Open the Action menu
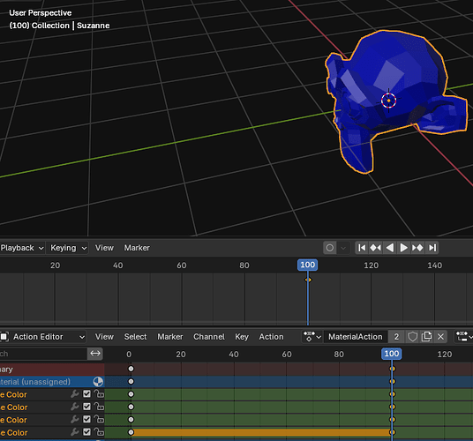 (x=271, y=337)
